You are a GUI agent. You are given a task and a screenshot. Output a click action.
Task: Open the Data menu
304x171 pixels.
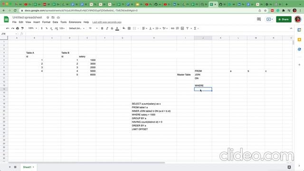tap(55, 22)
